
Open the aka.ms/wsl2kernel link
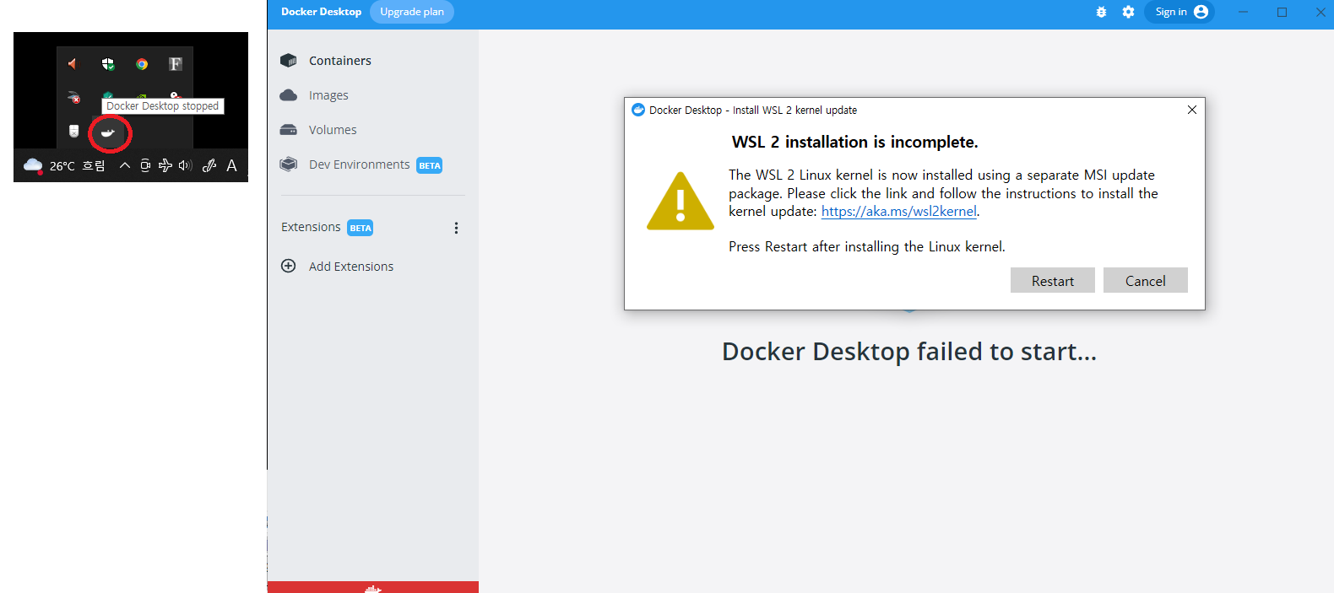898,212
